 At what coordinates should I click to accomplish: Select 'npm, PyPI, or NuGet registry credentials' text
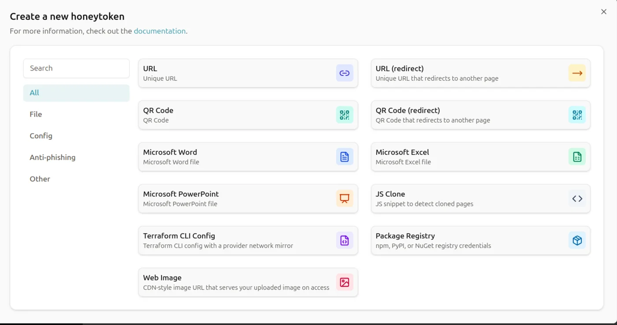[433, 246]
